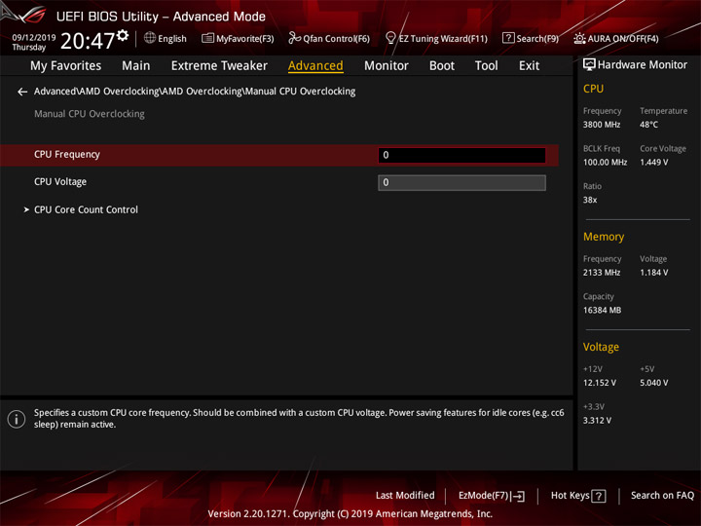
Task: Click the 48°C temperature value
Action: click(648, 125)
